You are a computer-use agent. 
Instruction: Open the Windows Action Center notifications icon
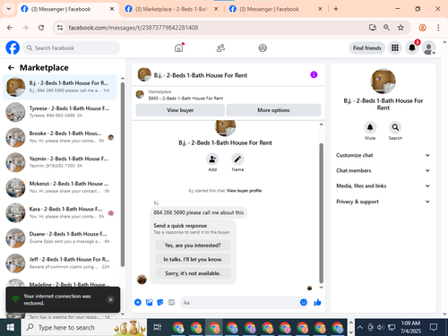tap(434, 327)
